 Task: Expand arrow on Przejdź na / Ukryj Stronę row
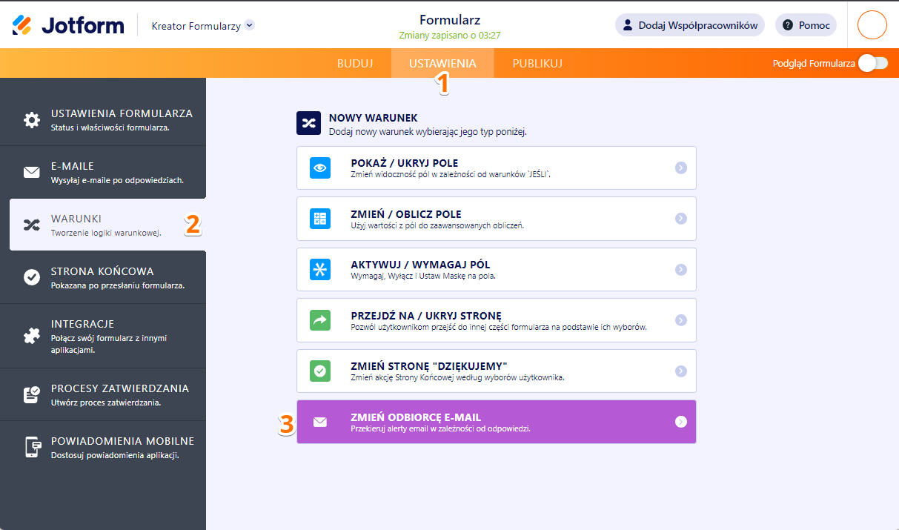point(681,320)
